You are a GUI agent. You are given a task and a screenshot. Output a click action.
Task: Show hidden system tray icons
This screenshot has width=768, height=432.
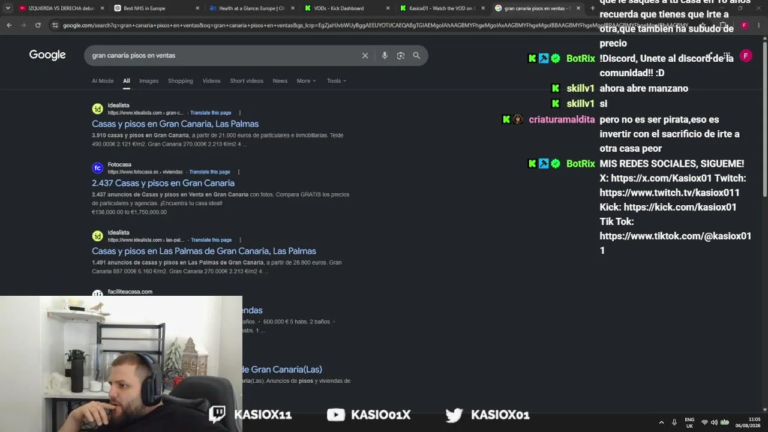click(x=661, y=422)
